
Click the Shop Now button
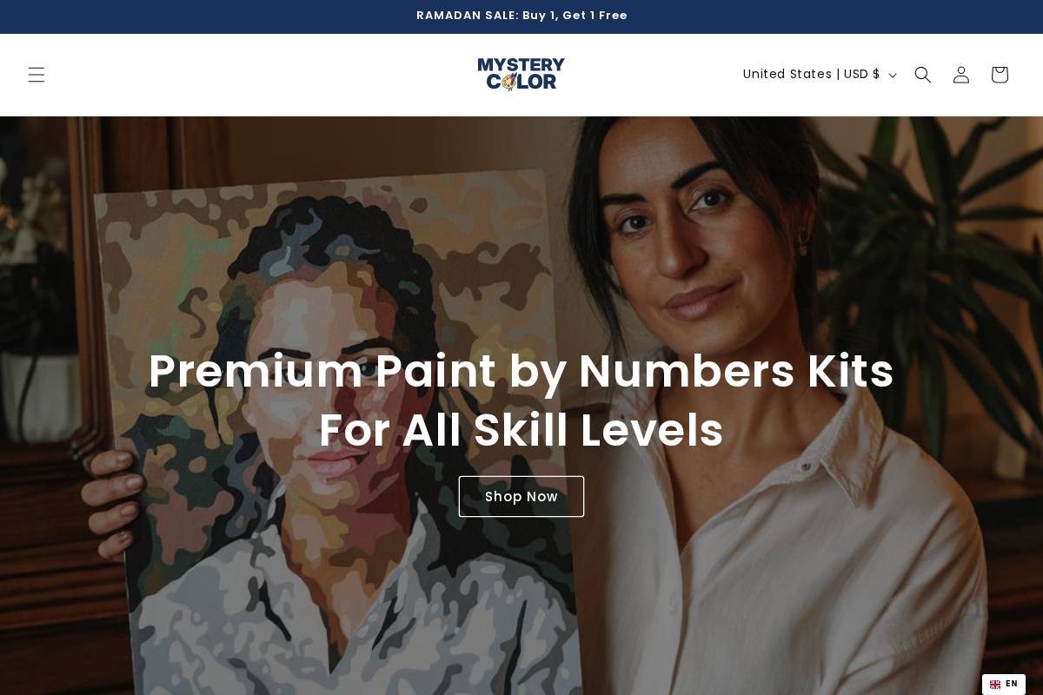coord(521,497)
